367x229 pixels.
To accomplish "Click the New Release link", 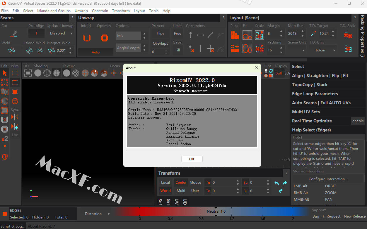I will 355,216.
